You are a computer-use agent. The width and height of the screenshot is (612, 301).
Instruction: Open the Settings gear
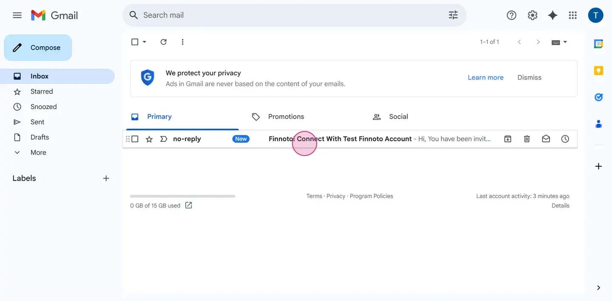(x=532, y=15)
